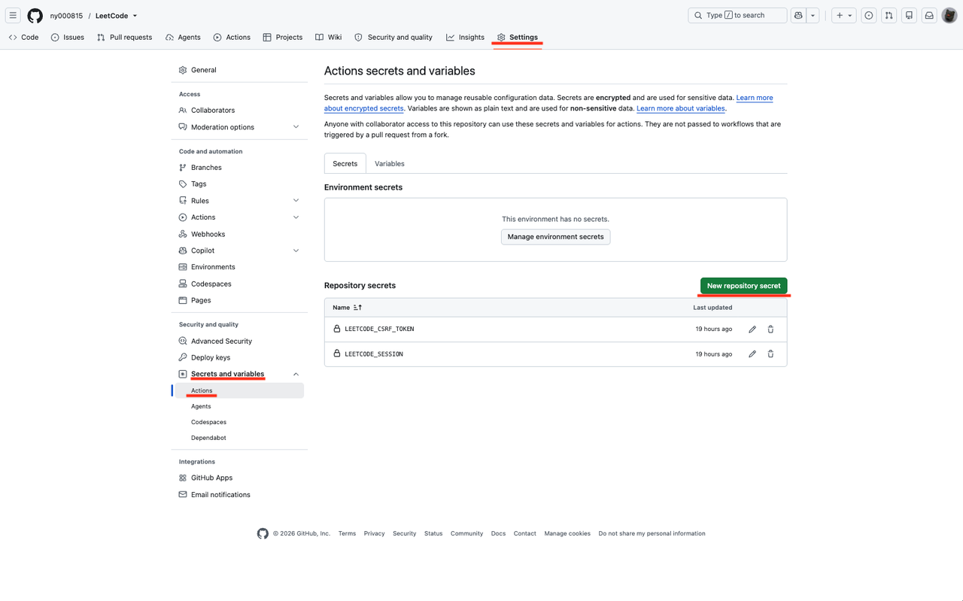Open the Copilot chat icon in the header
The image size is (963, 601).
click(798, 16)
